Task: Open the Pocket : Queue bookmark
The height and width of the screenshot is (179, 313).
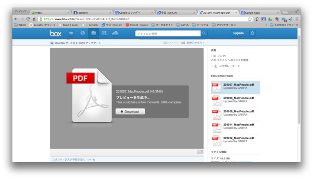Action: tap(137, 25)
